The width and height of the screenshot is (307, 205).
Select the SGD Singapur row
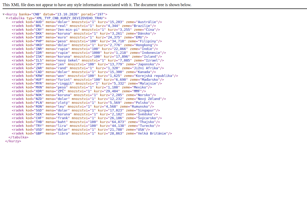point(86,110)
